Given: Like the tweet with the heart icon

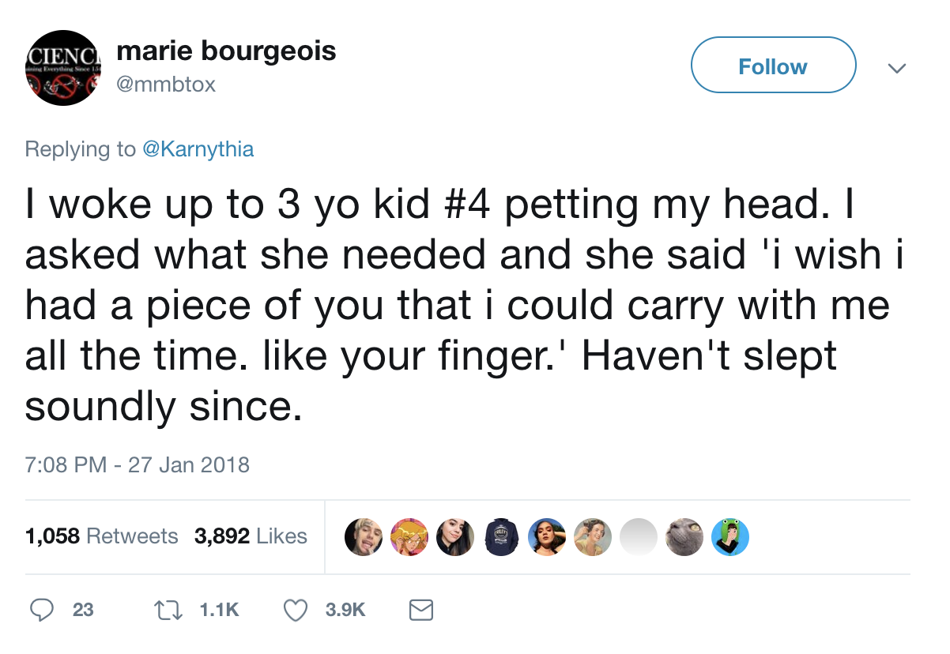Looking at the screenshot, I should pyautogui.click(x=295, y=609).
